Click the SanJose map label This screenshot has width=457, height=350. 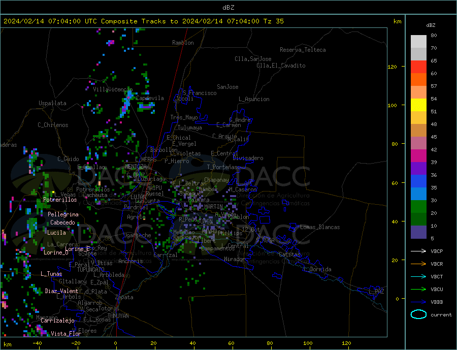[227, 87]
